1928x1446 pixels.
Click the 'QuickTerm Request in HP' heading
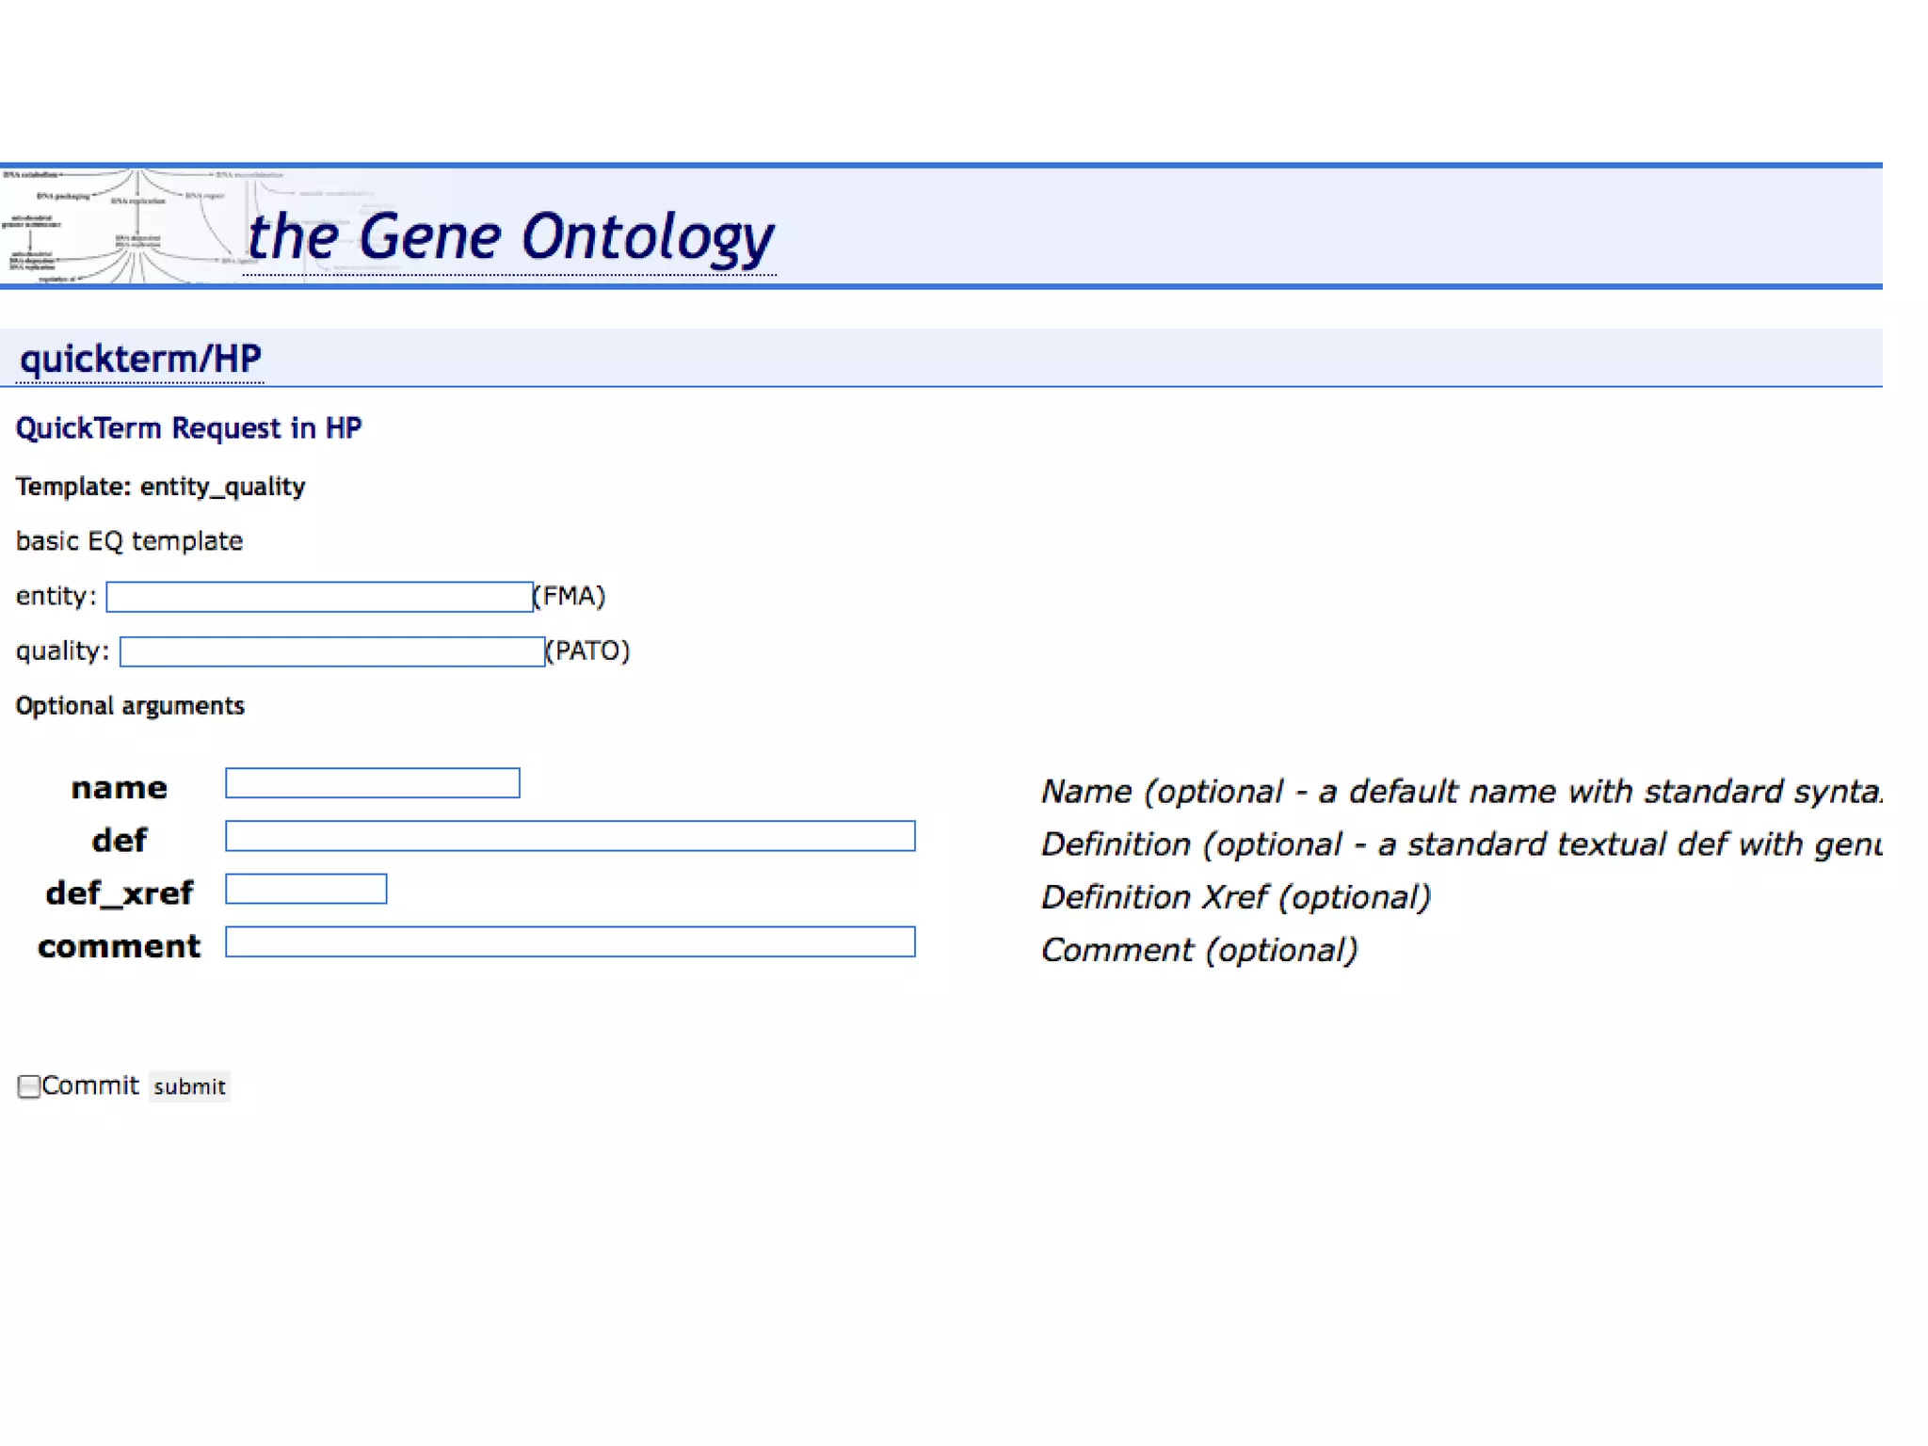coord(188,428)
